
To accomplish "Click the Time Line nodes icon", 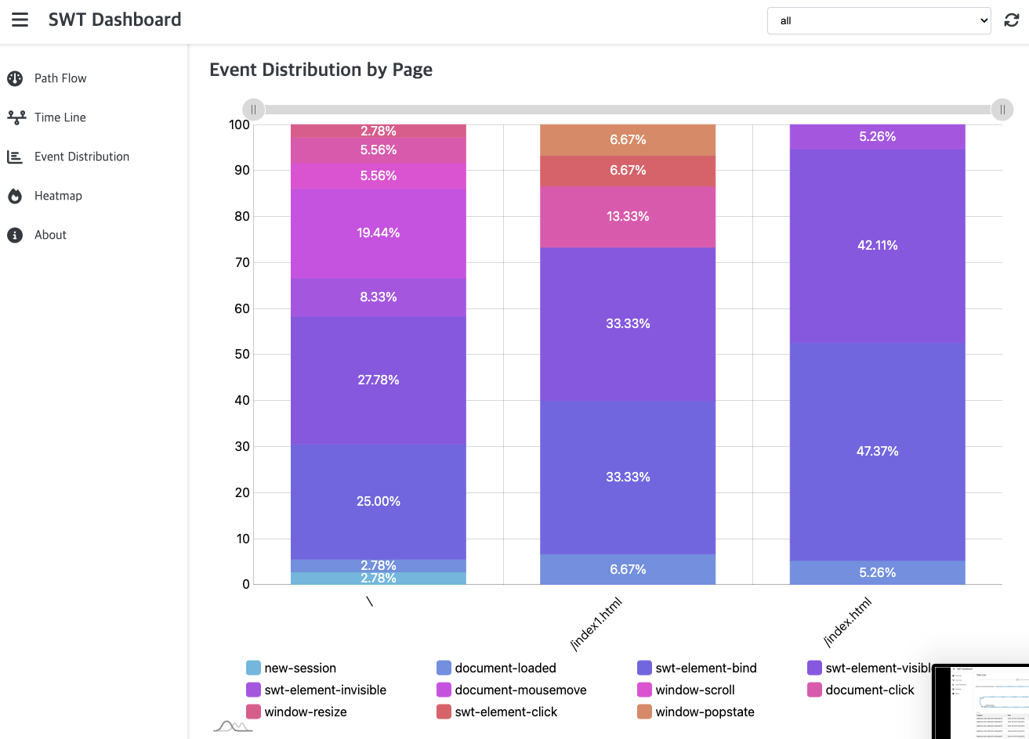I will pyautogui.click(x=16, y=117).
